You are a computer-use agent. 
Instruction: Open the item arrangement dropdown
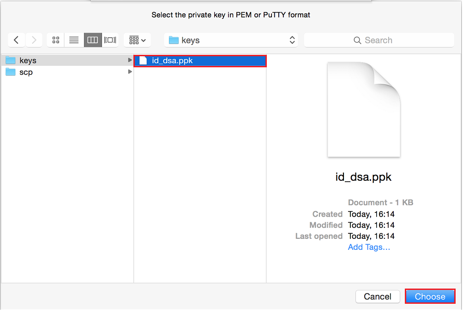pyautogui.click(x=137, y=40)
